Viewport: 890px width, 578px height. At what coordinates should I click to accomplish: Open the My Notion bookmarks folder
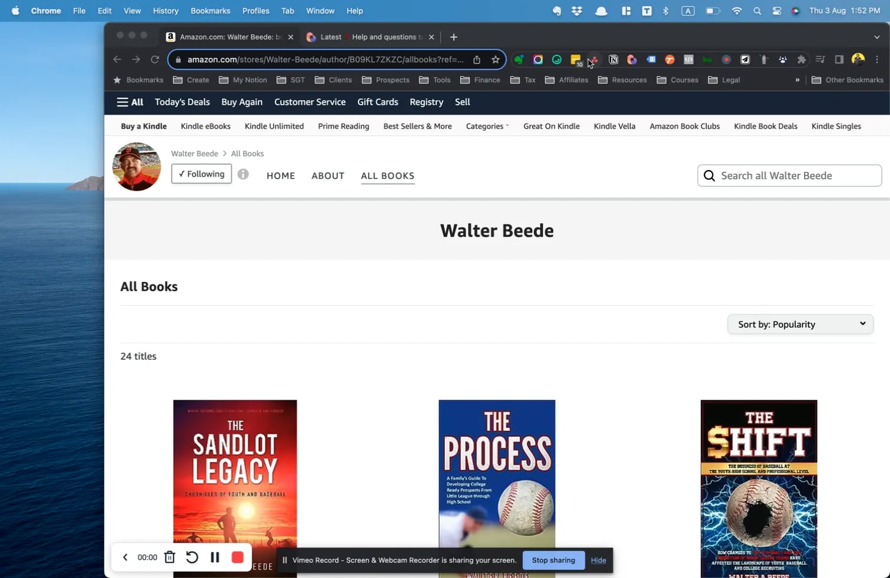coord(243,80)
